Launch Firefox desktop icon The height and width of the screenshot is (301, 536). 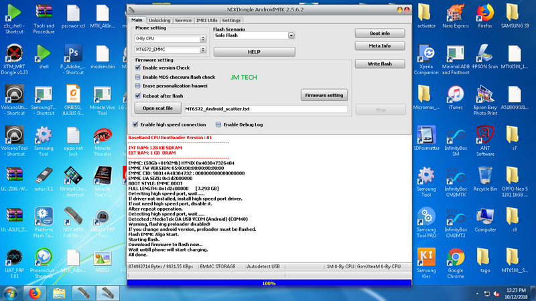[x=485, y=15]
